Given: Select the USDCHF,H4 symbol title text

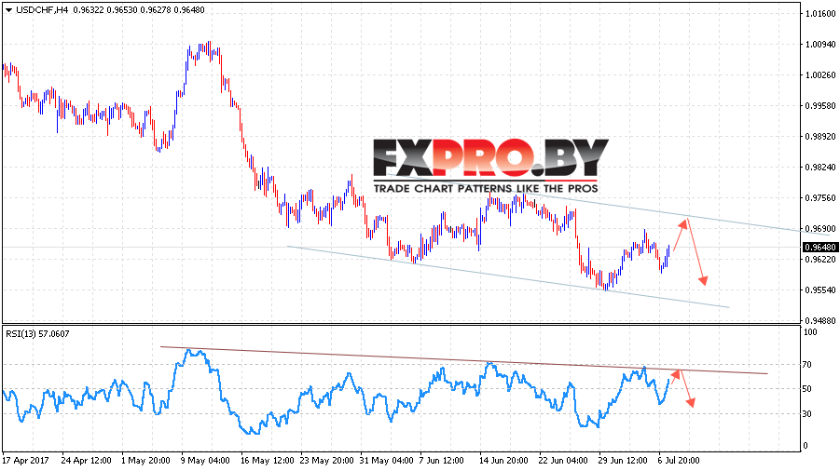Looking at the screenshot, I should pyautogui.click(x=42, y=9).
